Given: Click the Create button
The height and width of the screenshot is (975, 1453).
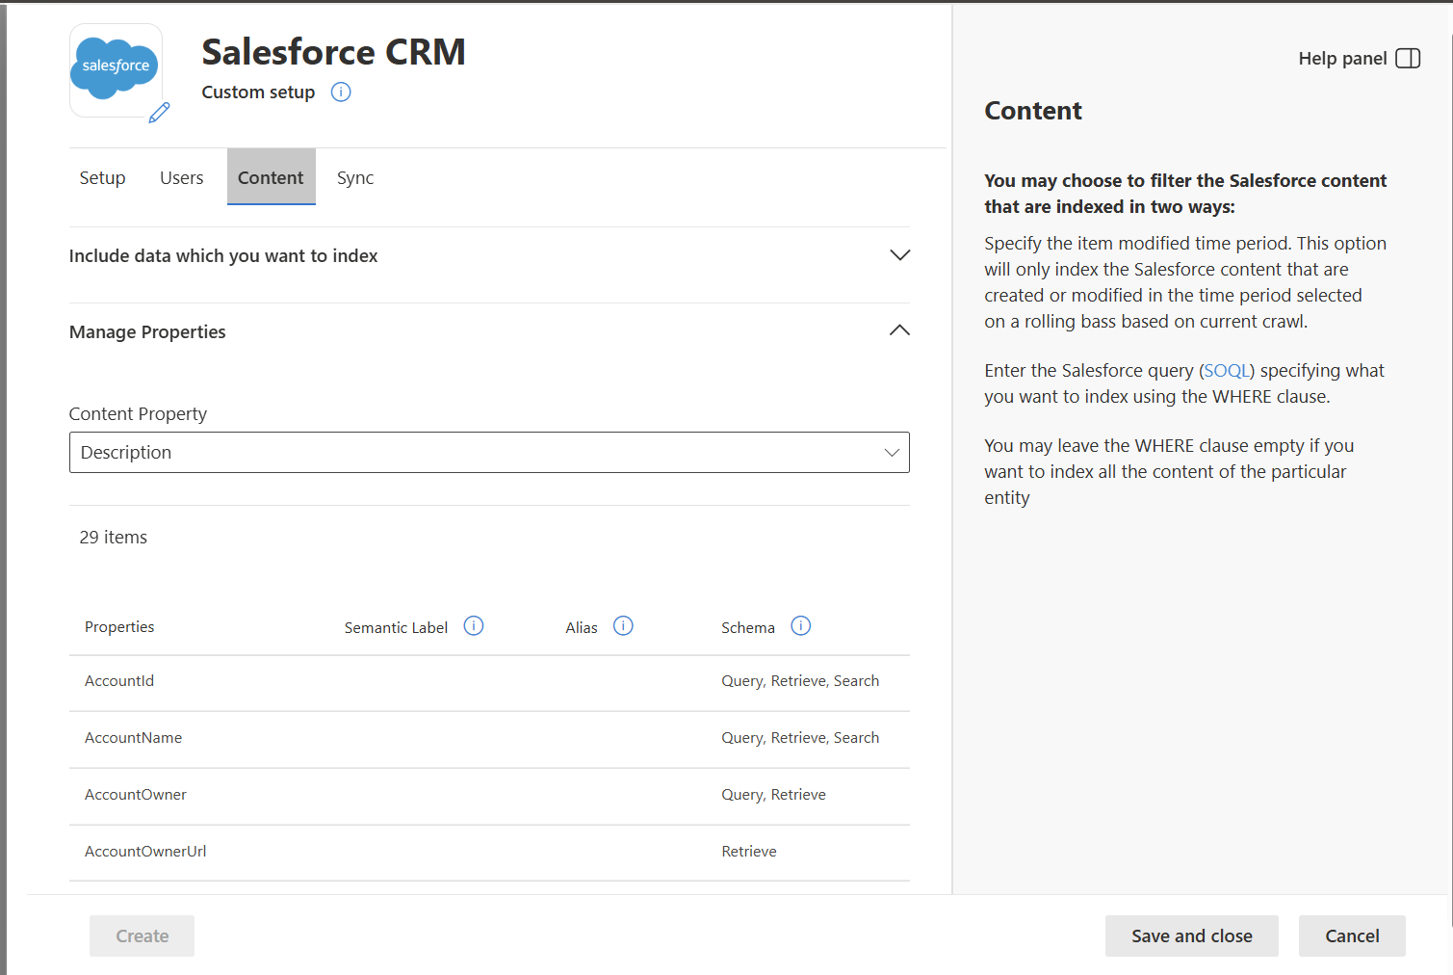Looking at the screenshot, I should 143,935.
